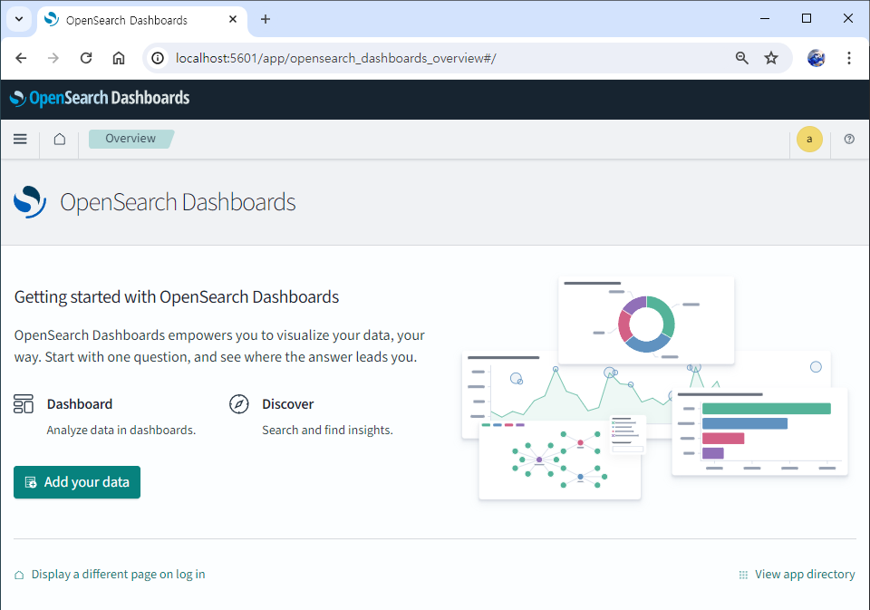Bookmark this page with the star icon

tap(771, 58)
